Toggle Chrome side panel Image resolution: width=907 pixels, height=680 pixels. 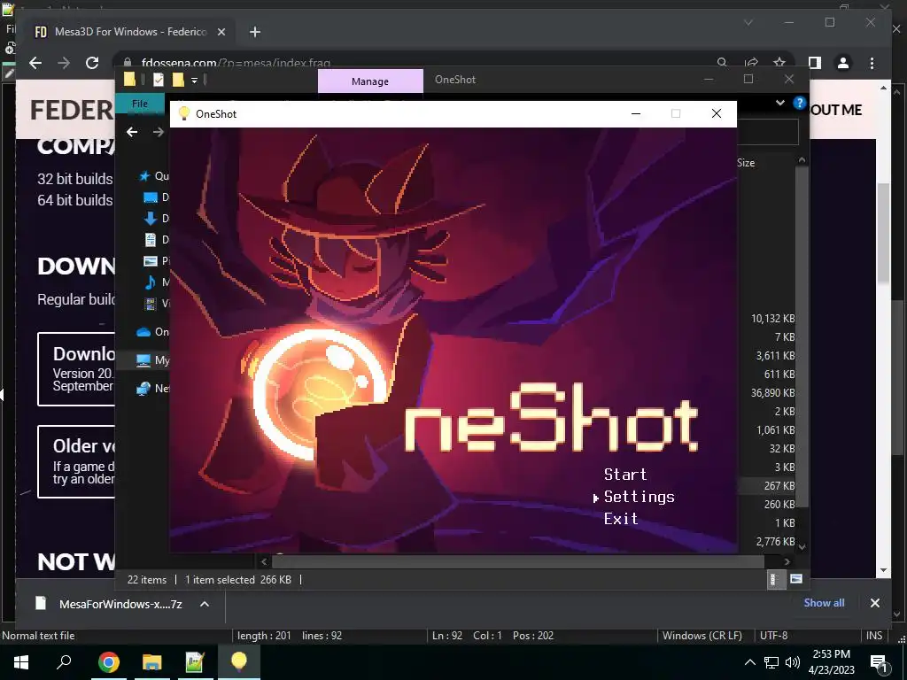point(815,63)
